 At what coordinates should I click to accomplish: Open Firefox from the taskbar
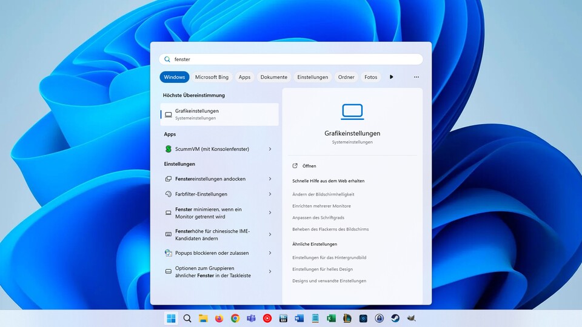[x=219, y=319]
